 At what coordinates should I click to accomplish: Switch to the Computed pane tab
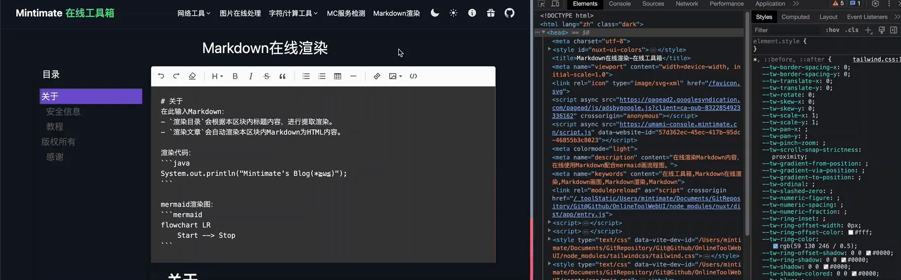(795, 17)
